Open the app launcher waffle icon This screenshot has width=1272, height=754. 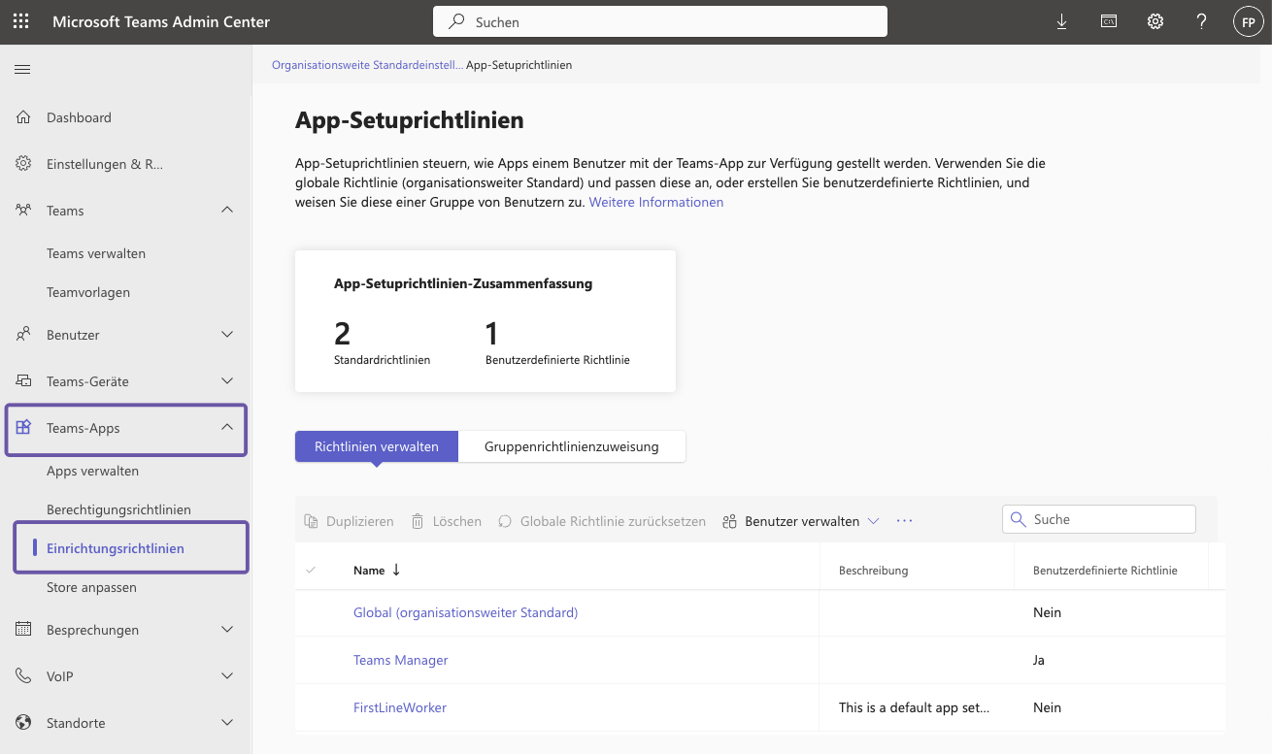[x=20, y=21]
